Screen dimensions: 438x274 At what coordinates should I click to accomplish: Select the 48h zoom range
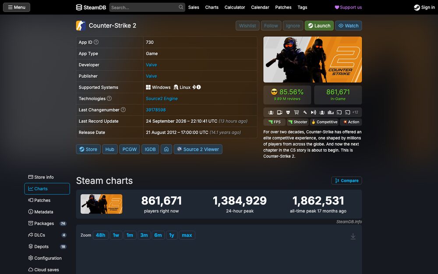101,235
